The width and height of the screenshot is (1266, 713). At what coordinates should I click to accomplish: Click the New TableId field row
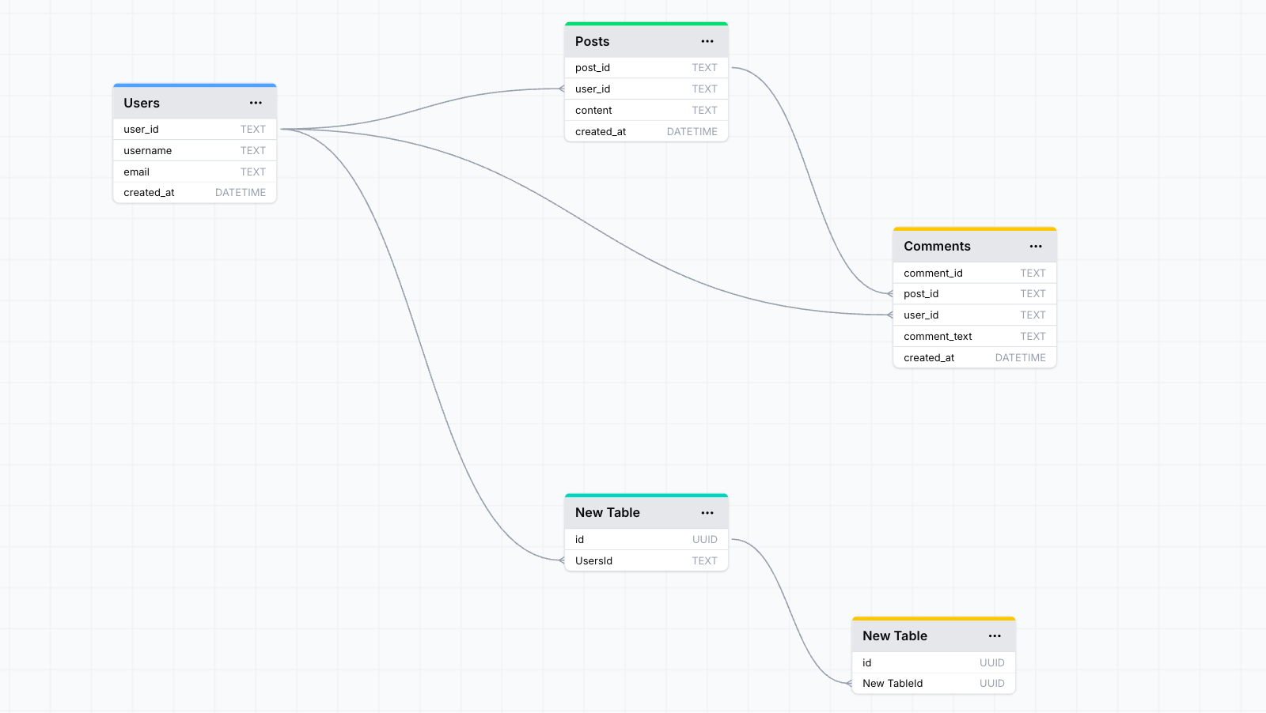[934, 683]
